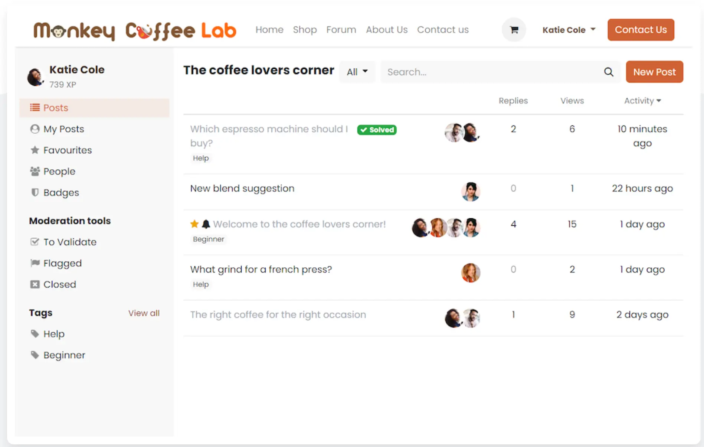Viewport: 704px width, 447px height.
Task: Click the Help tag under French press post
Action: [x=201, y=284]
